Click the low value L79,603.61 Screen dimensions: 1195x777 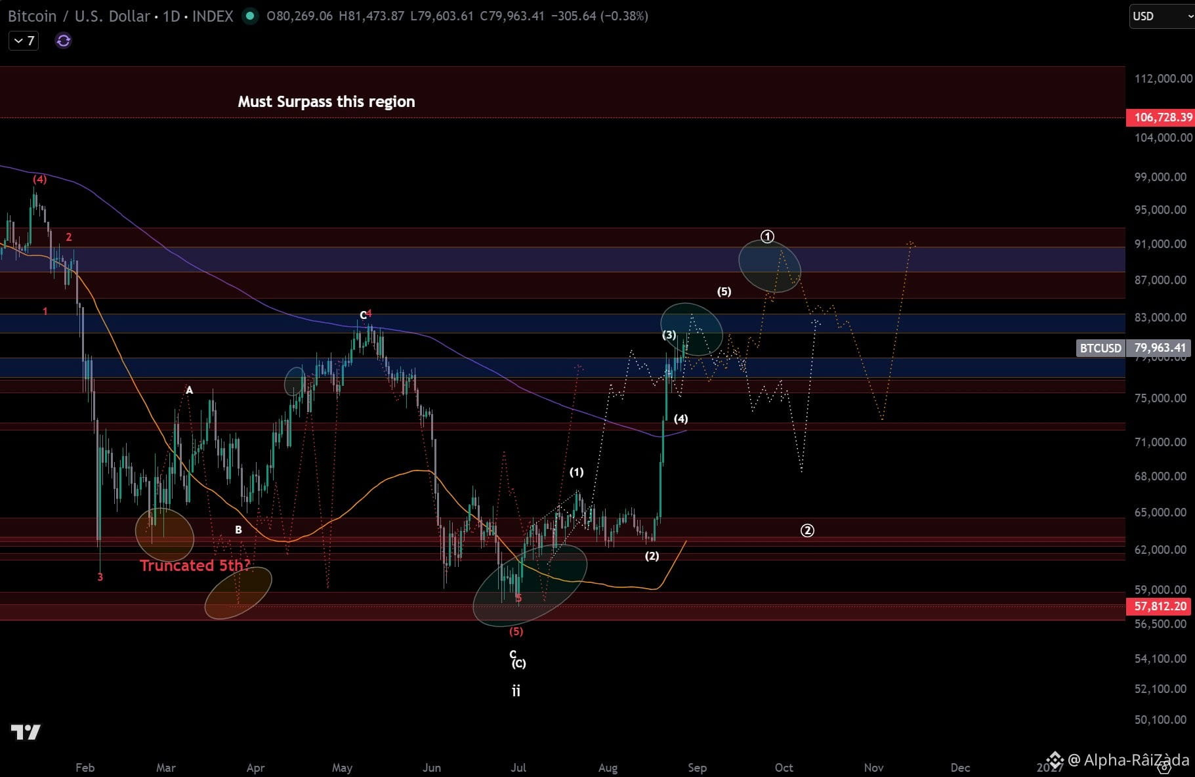coord(442,16)
